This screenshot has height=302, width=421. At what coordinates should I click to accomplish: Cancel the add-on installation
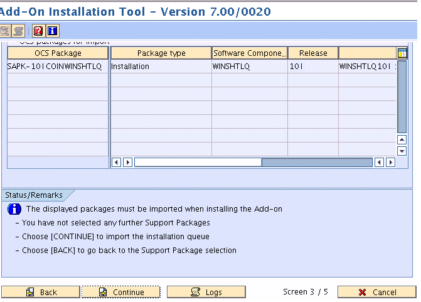[376, 292]
